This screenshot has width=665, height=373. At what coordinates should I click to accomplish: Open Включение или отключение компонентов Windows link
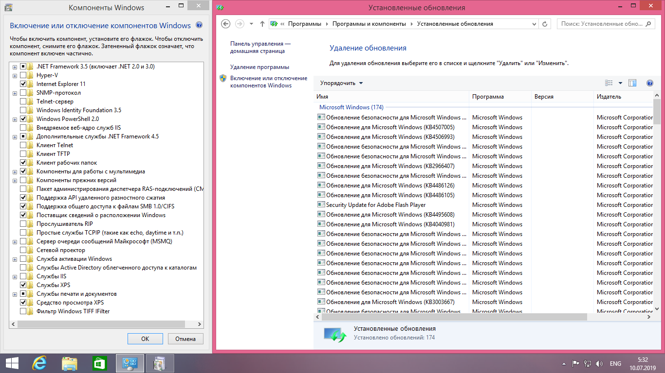(269, 82)
